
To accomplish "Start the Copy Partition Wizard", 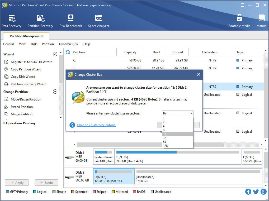I will [x=23, y=69].
